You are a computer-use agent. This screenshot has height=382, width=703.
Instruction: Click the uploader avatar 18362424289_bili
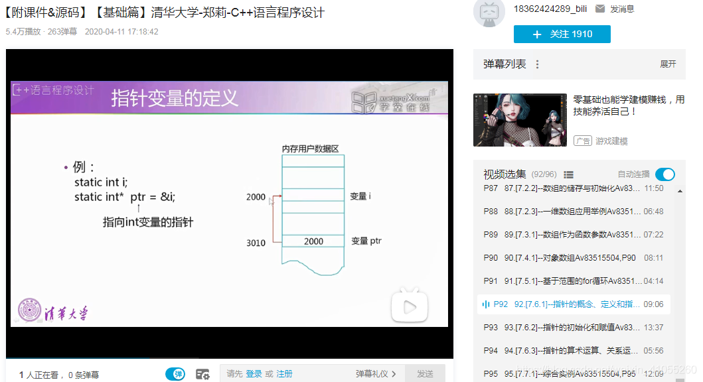(489, 14)
